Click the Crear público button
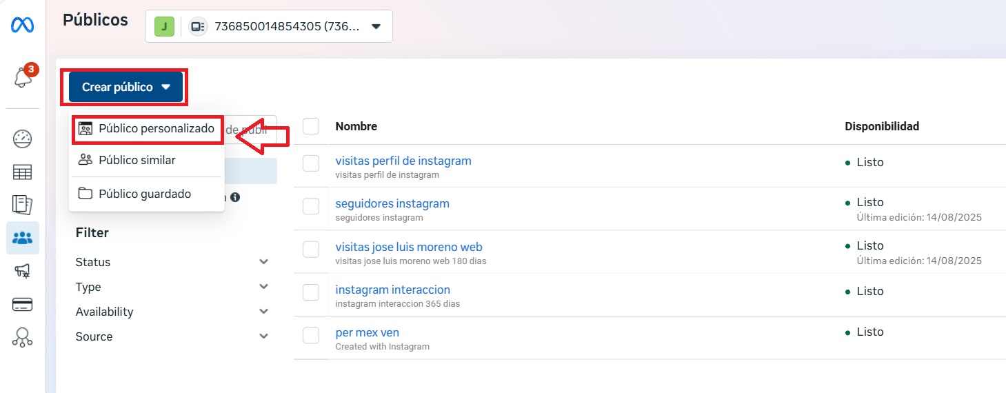The width and height of the screenshot is (1006, 393). click(x=125, y=87)
